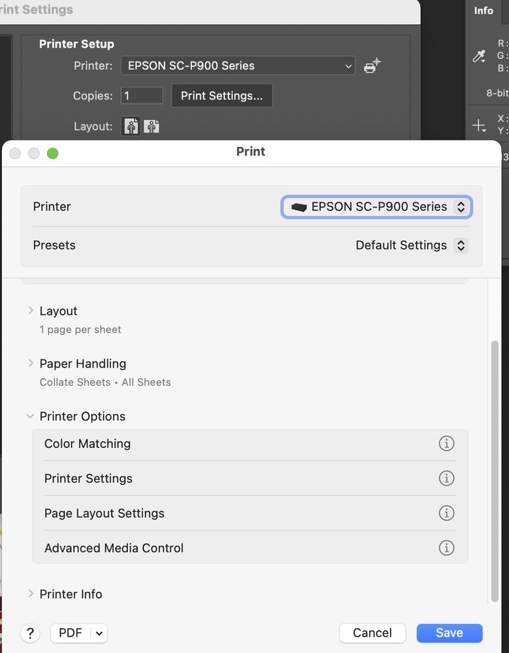Select landscape layout orientation icon

151,126
